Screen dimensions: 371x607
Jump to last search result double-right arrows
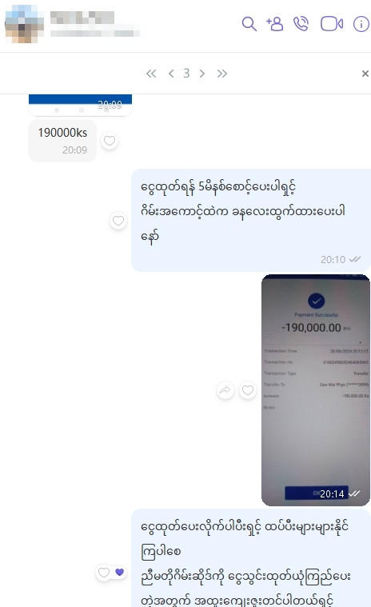(222, 74)
